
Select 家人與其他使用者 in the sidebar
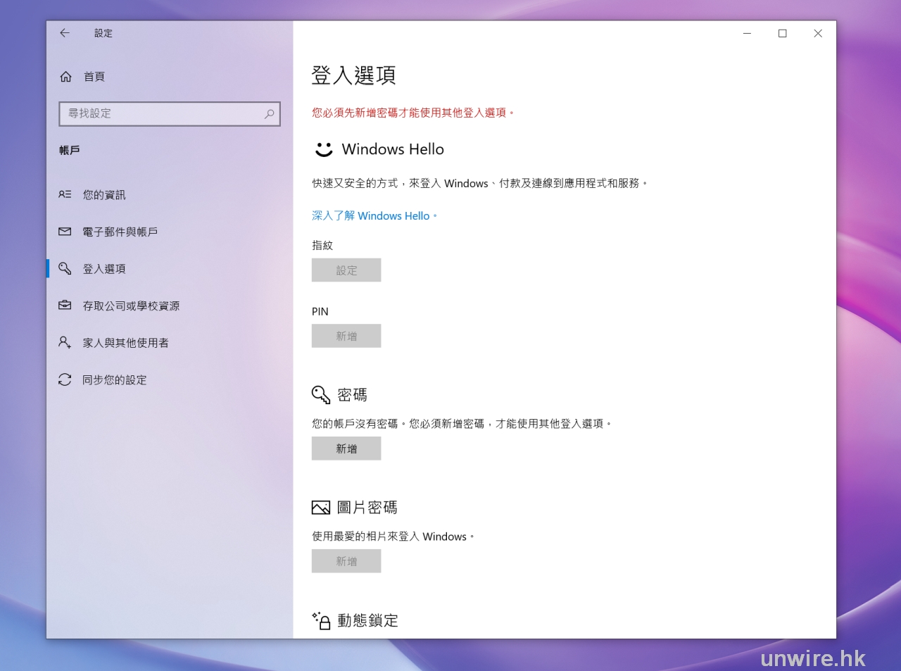(x=125, y=343)
